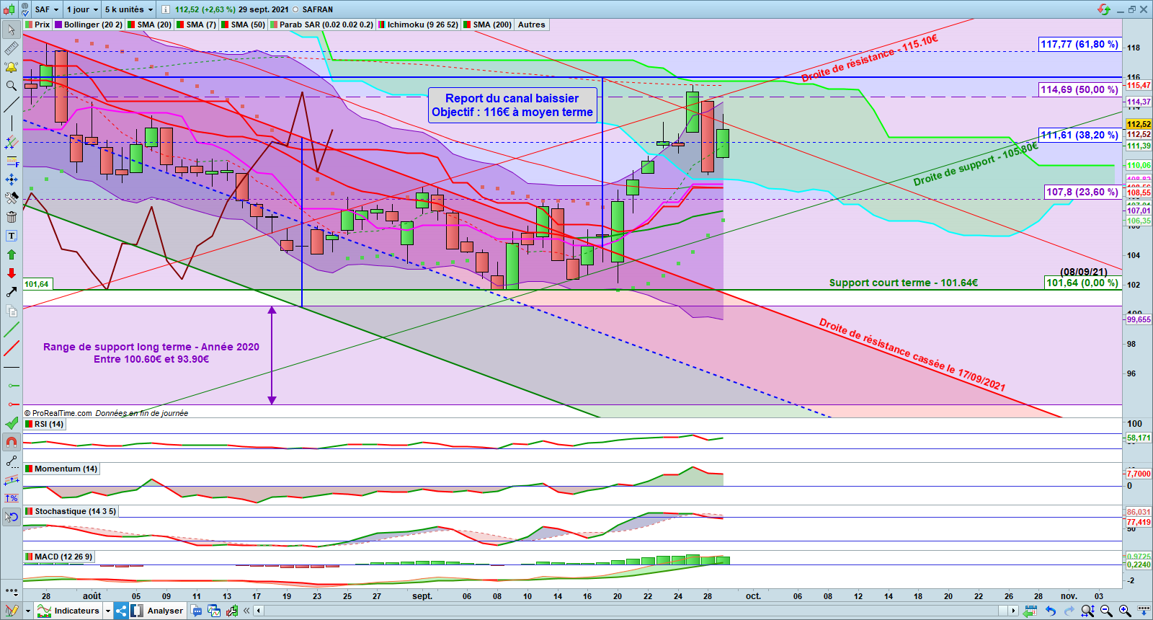Expand the pencil tool dropdown arrow
Screen dimensions: 1153x620
[x=28, y=611]
